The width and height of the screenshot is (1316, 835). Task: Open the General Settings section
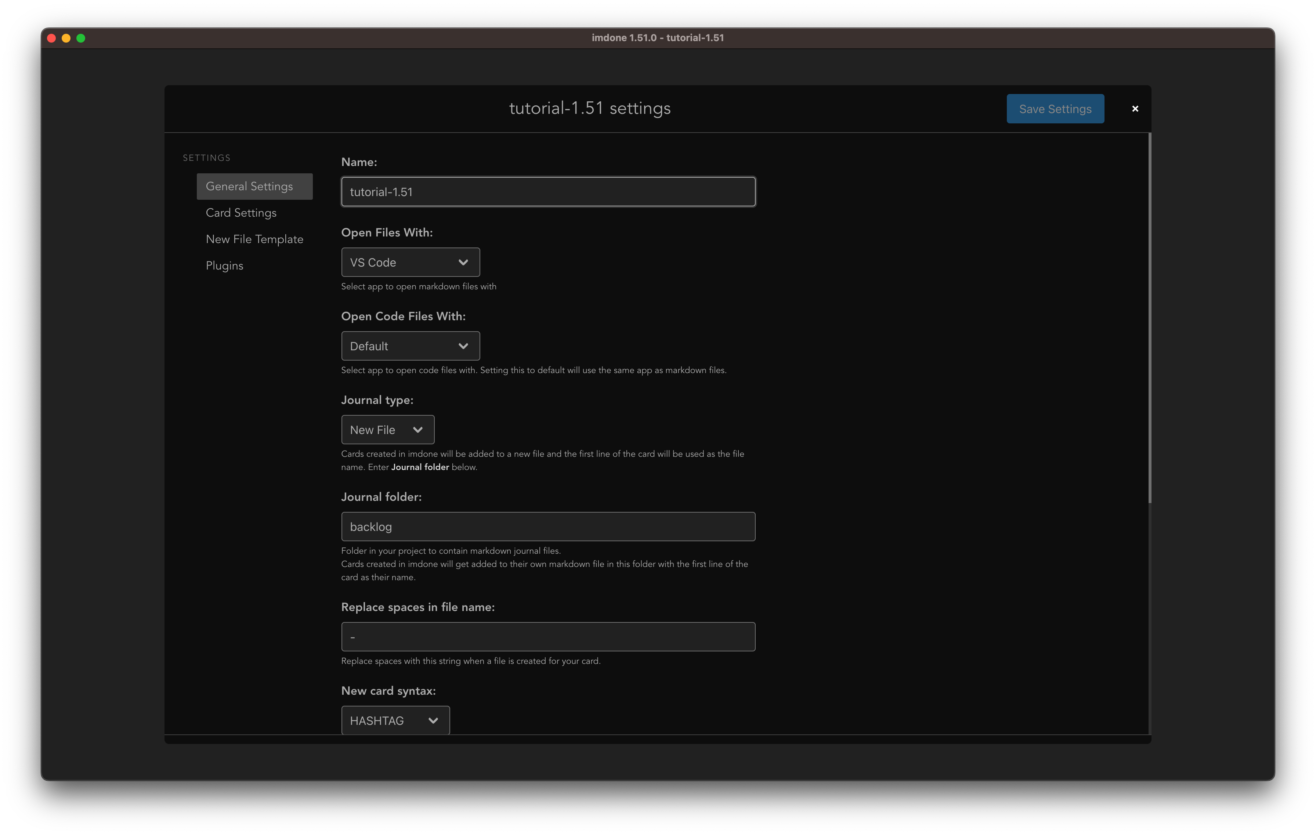(255, 186)
